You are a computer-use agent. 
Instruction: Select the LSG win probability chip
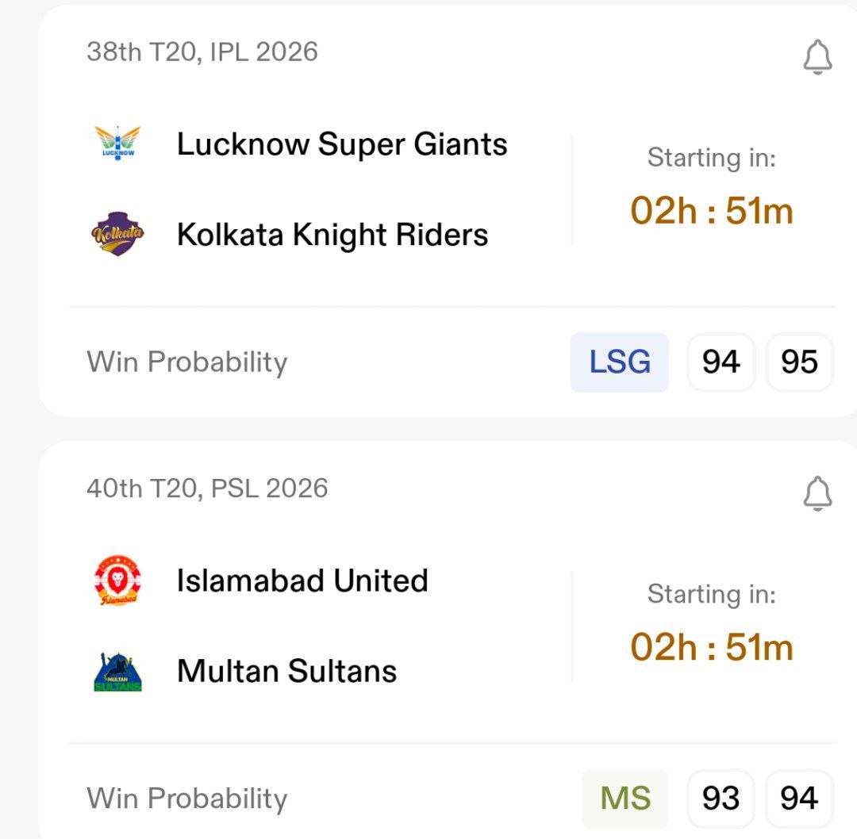[x=619, y=362]
